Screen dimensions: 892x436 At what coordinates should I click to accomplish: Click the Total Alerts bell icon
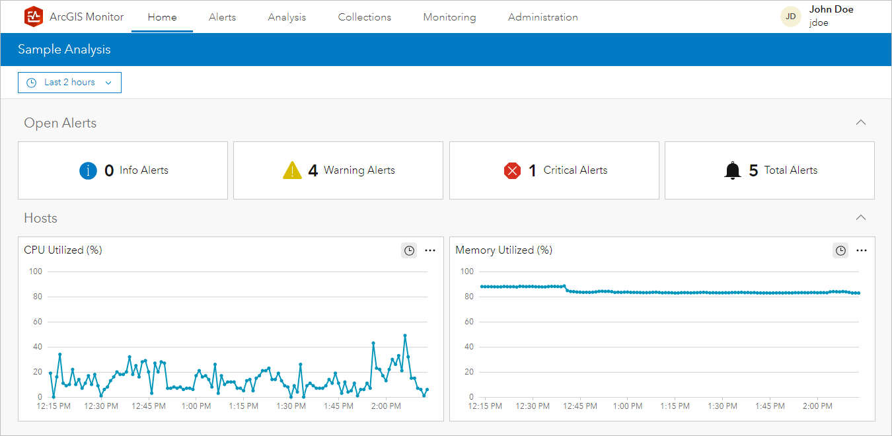click(x=732, y=170)
